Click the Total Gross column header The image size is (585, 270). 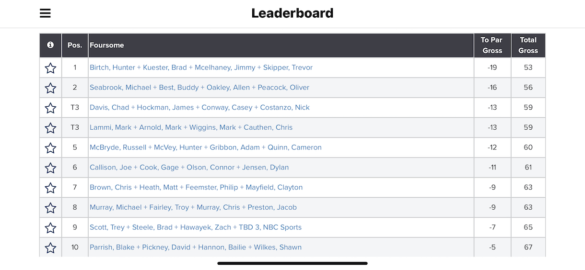coord(528,45)
